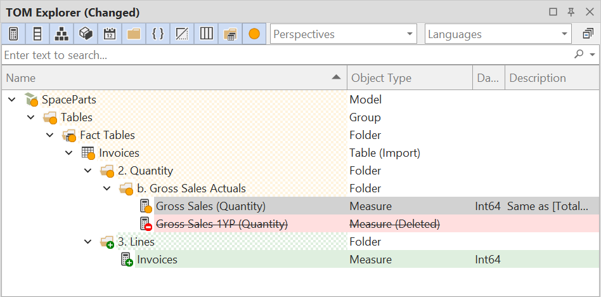Collapse the SpaceParts model node
Image resolution: width=601 pixels, height=297 pixels.
tap(12, 100)
